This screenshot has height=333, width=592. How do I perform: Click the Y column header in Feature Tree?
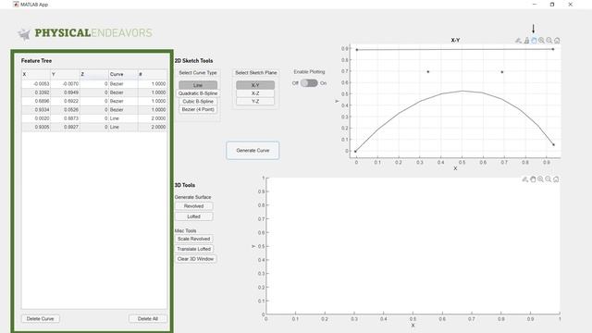pyautogui.click(x=65, y=74)
